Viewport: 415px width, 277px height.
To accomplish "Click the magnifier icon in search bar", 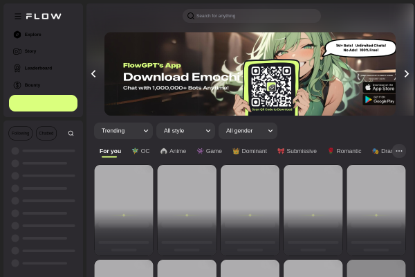I will point(191,16).
